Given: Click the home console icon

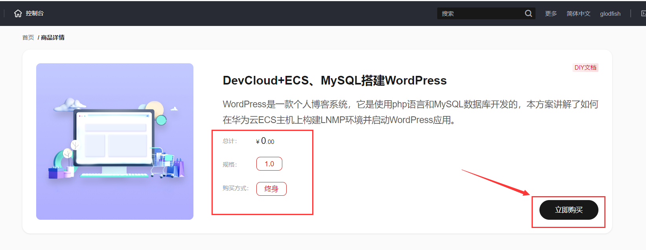Looking at the screenshot, I should [18, 13].
